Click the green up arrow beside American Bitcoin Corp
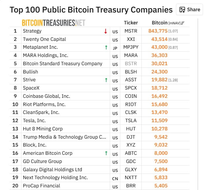This screenshot has height=190, width=206. point(106,153)
